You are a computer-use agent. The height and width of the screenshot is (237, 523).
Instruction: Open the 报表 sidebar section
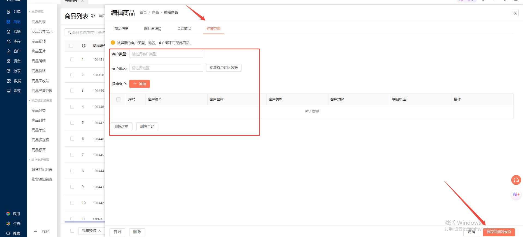pos(13,71)
